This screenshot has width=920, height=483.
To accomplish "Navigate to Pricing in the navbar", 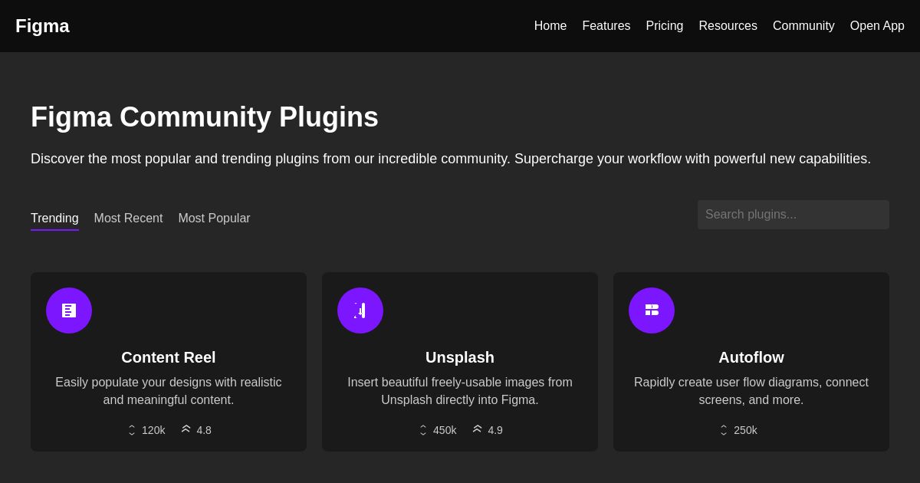I will pos(664,25).
